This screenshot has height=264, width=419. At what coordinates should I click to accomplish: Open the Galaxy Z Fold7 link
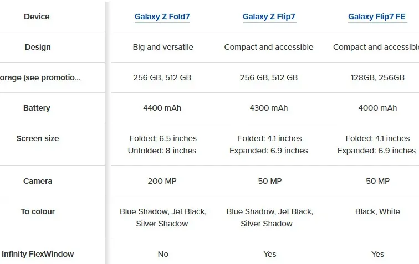tap(162, 17)
